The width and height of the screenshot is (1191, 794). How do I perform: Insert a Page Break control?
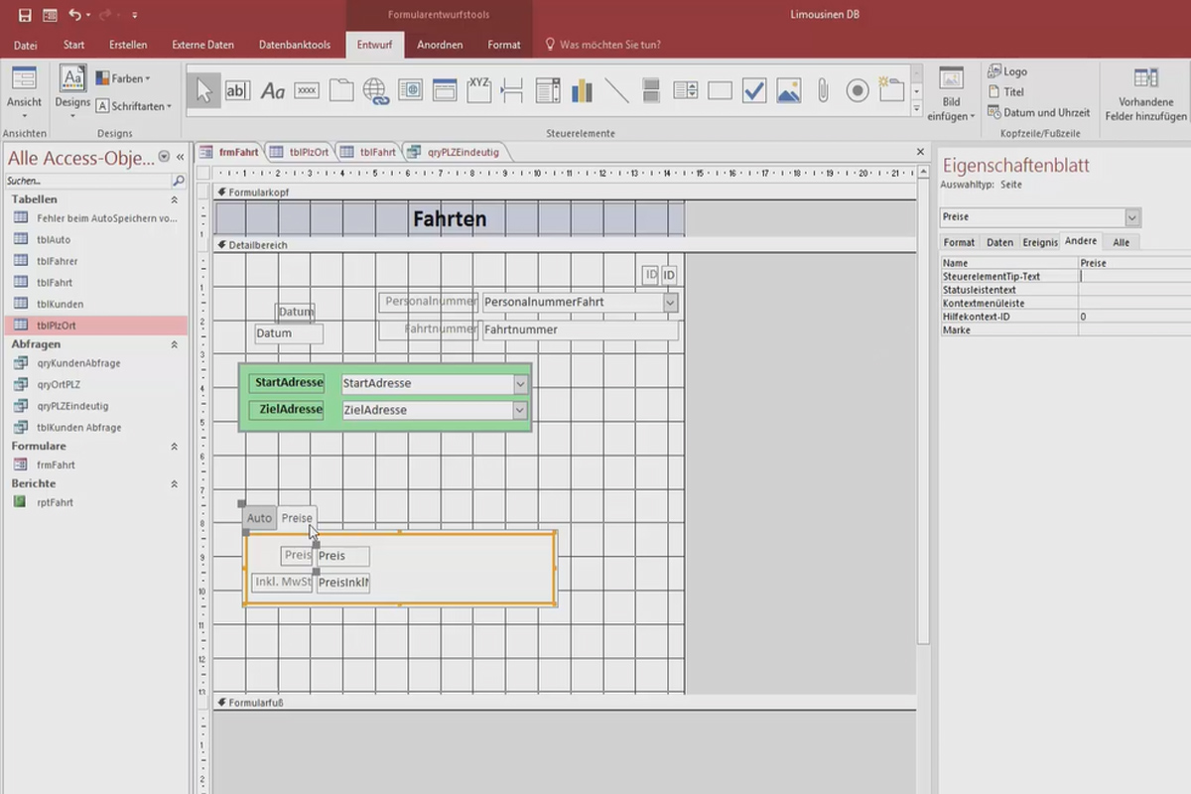tap(513, 91)
